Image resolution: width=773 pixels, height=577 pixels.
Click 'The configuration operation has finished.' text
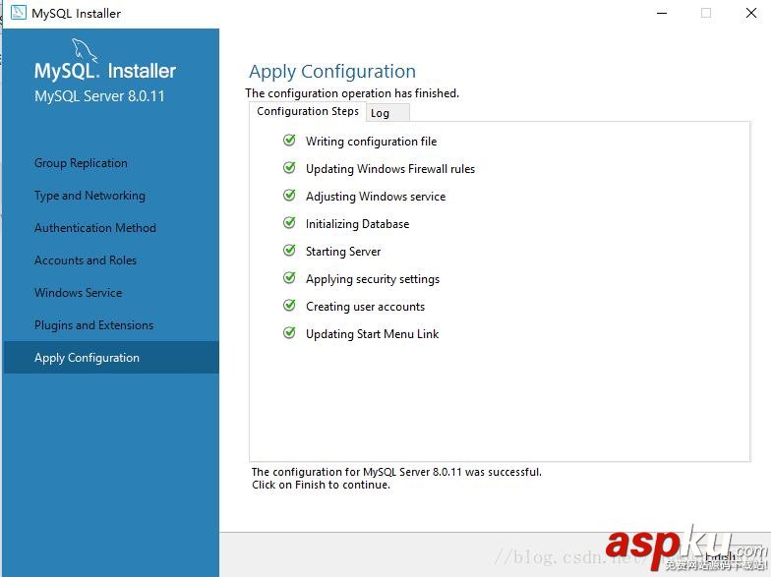tap(352, 93)
